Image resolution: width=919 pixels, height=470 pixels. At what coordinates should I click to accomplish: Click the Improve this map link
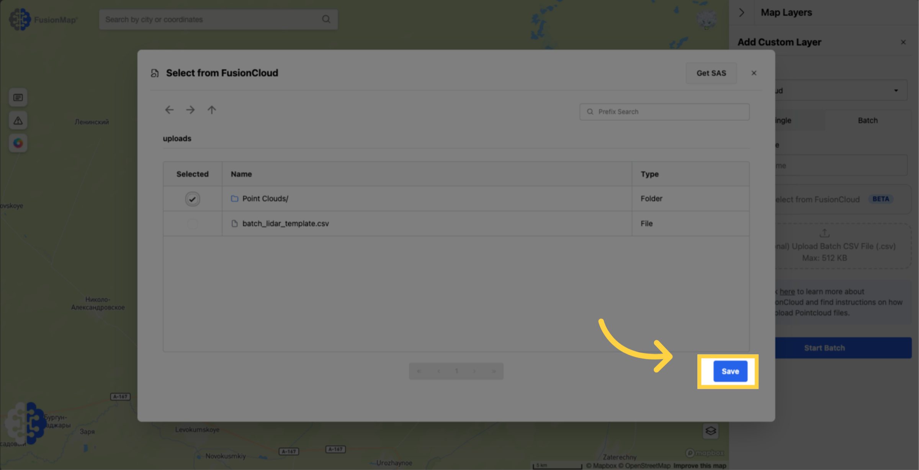click(x=700, y=466)
